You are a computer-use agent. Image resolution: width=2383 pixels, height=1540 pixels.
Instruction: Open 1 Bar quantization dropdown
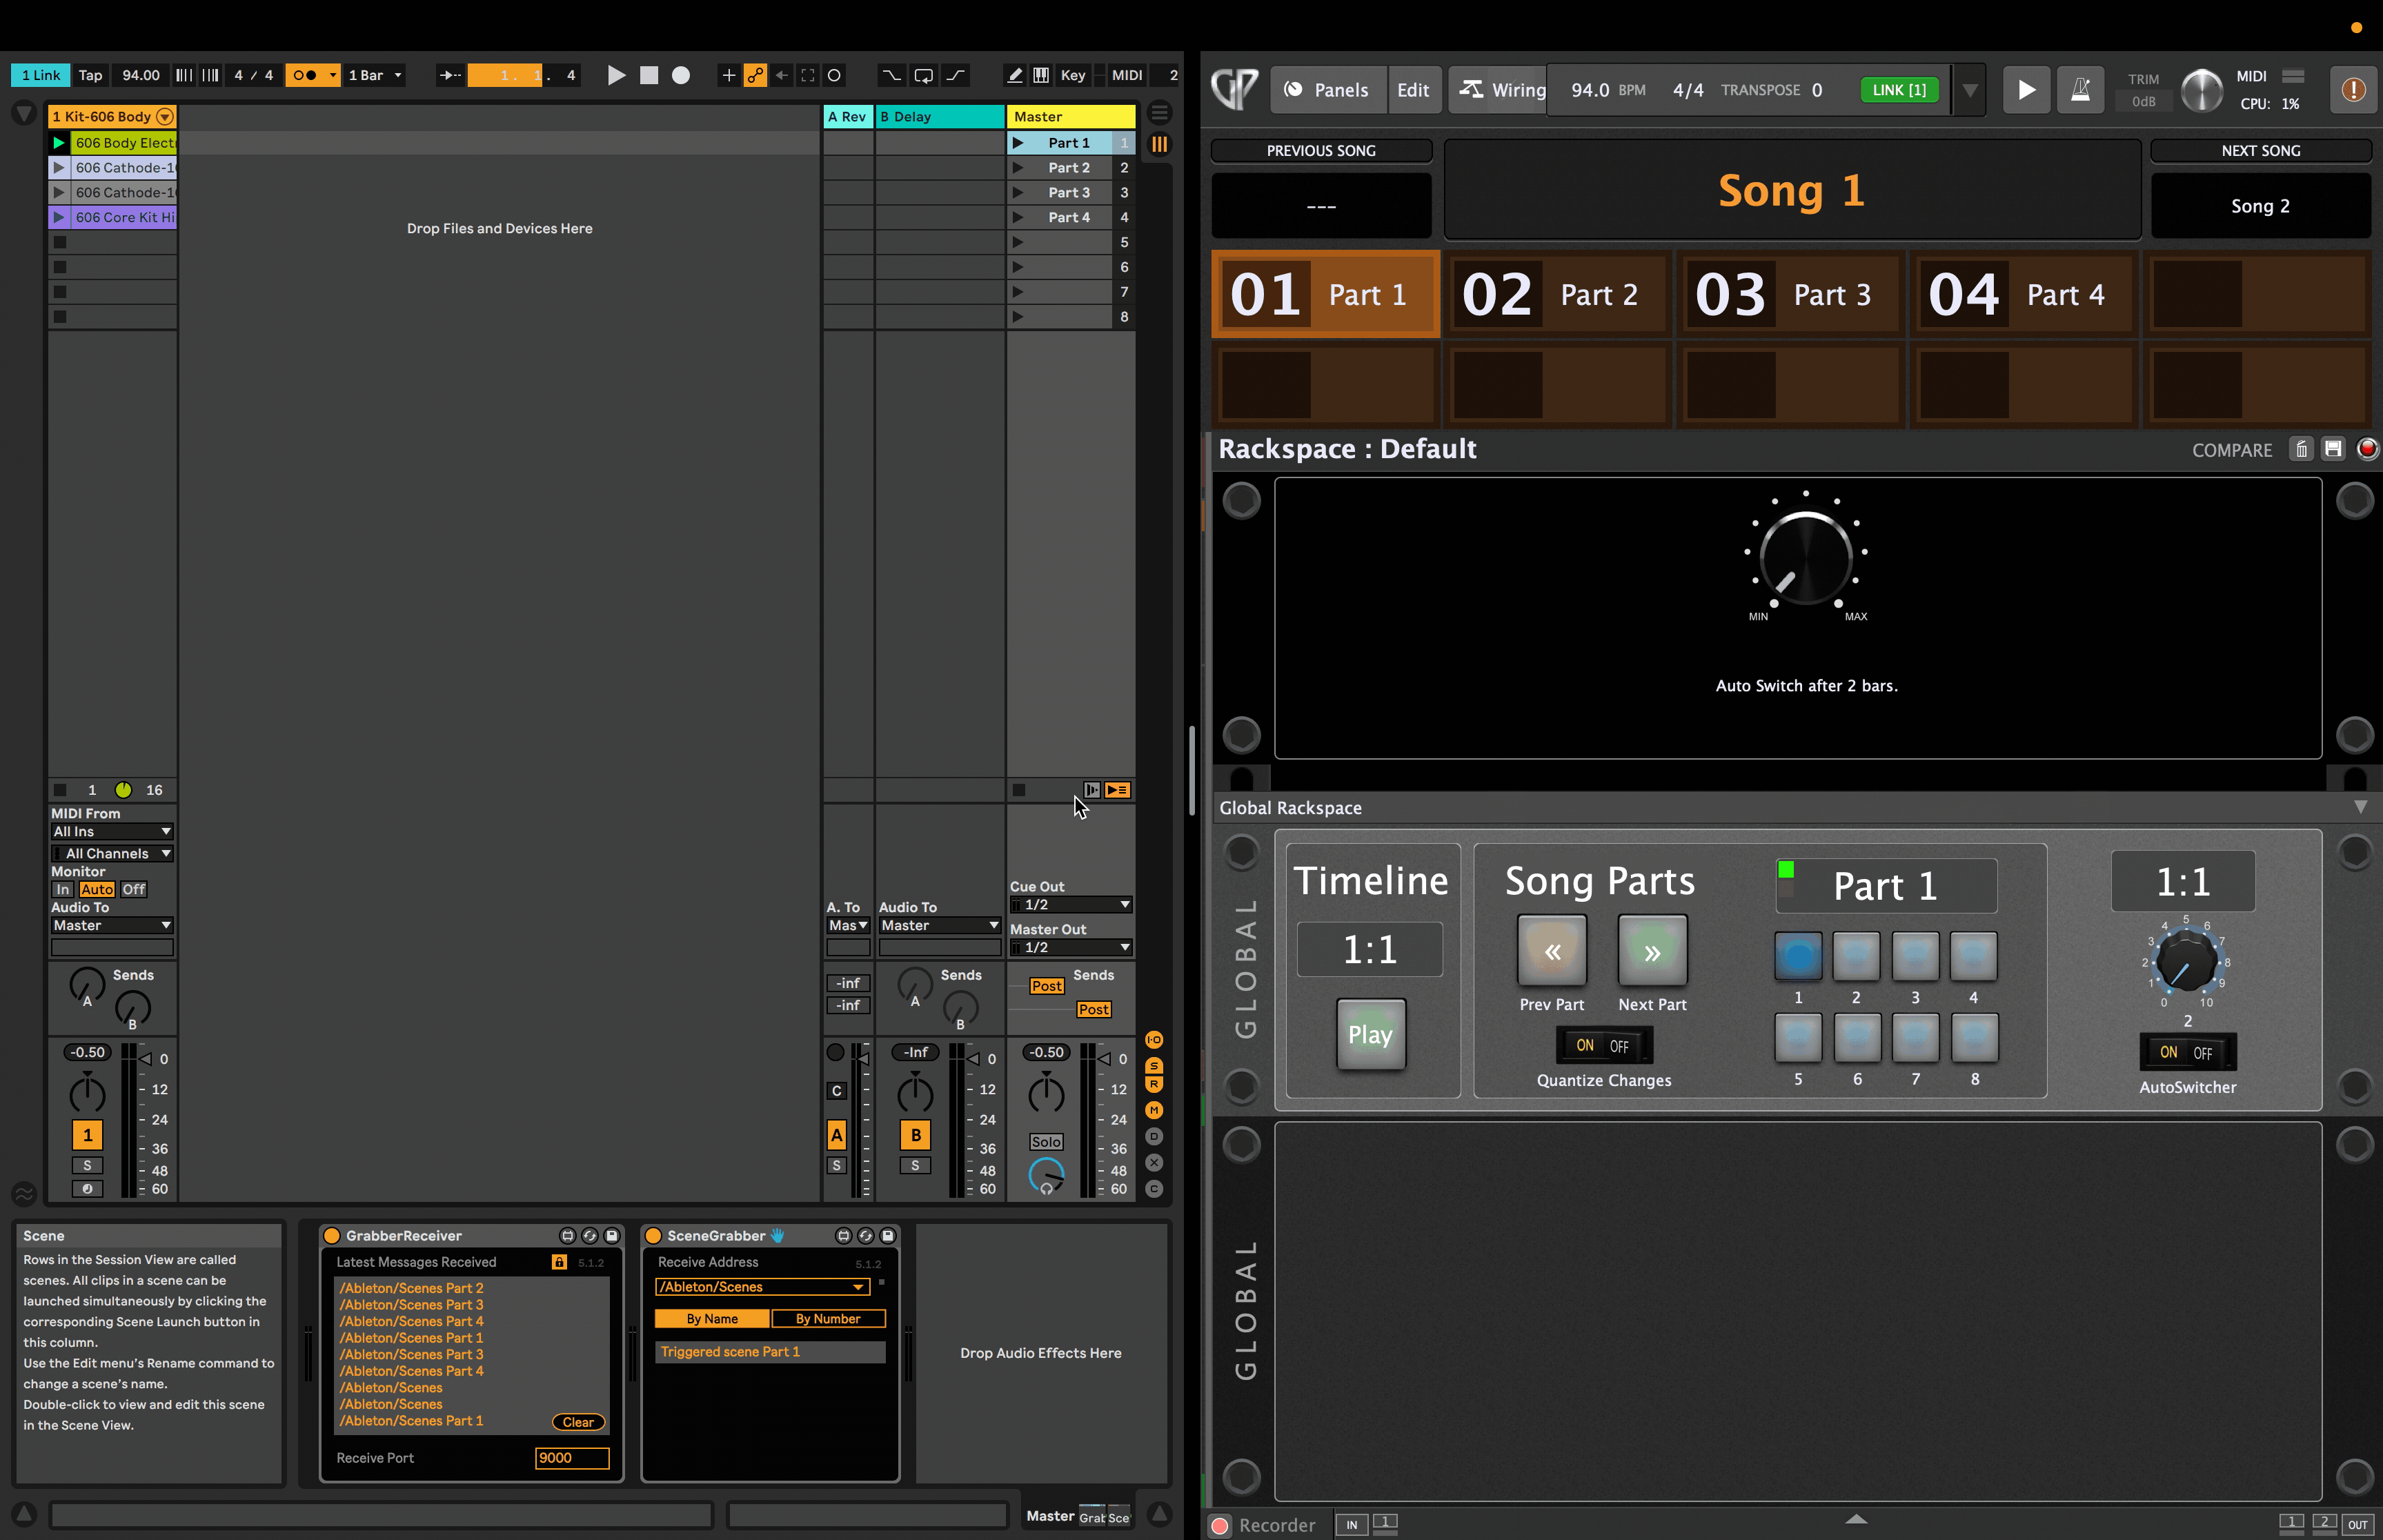tap(374, 75)
